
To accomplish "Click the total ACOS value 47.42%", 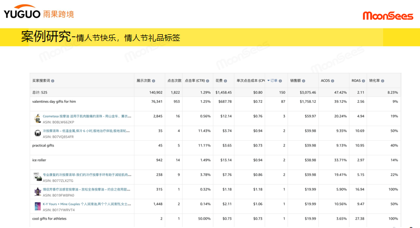I will point(340,92).
